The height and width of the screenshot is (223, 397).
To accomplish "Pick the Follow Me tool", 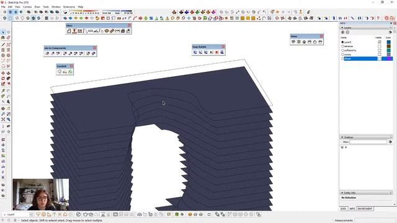I will click(8, 79).
